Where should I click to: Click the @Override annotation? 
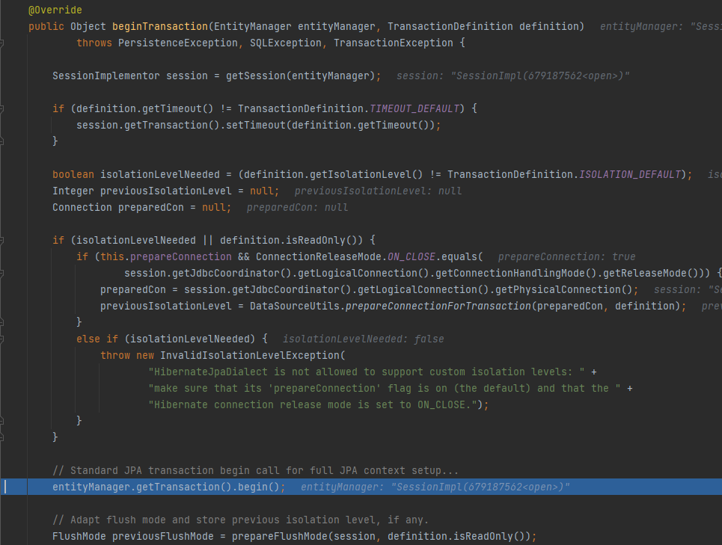(x=55, y=10)
